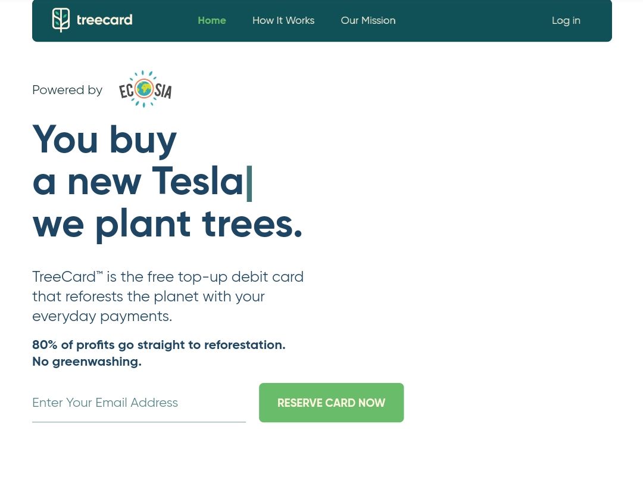Click the treecard wordmark in navbar
643x489 pixels.
[105, 20]
